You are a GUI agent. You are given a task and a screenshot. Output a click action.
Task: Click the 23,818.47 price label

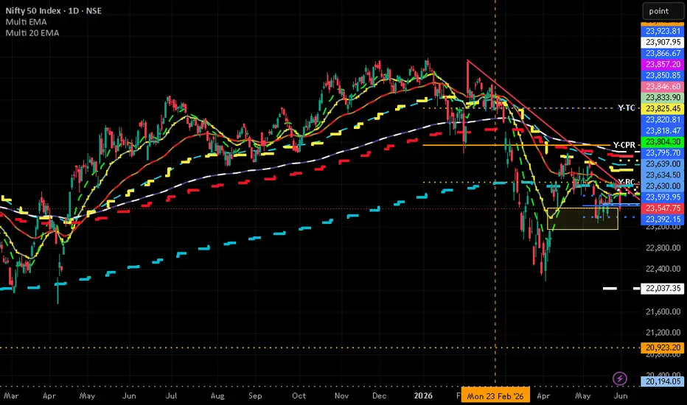coord(662,130)
